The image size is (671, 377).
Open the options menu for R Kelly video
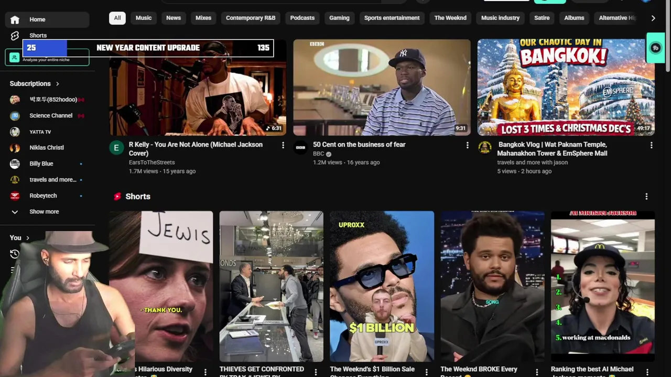(283, 145)
